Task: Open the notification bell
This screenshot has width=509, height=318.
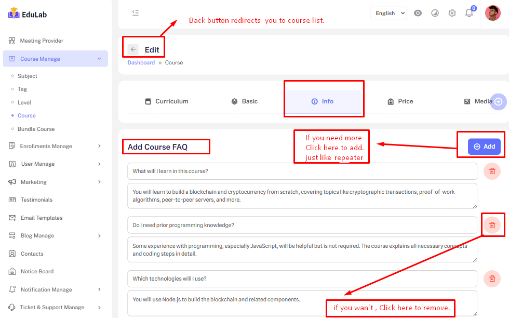Action: tap(469, 14)
